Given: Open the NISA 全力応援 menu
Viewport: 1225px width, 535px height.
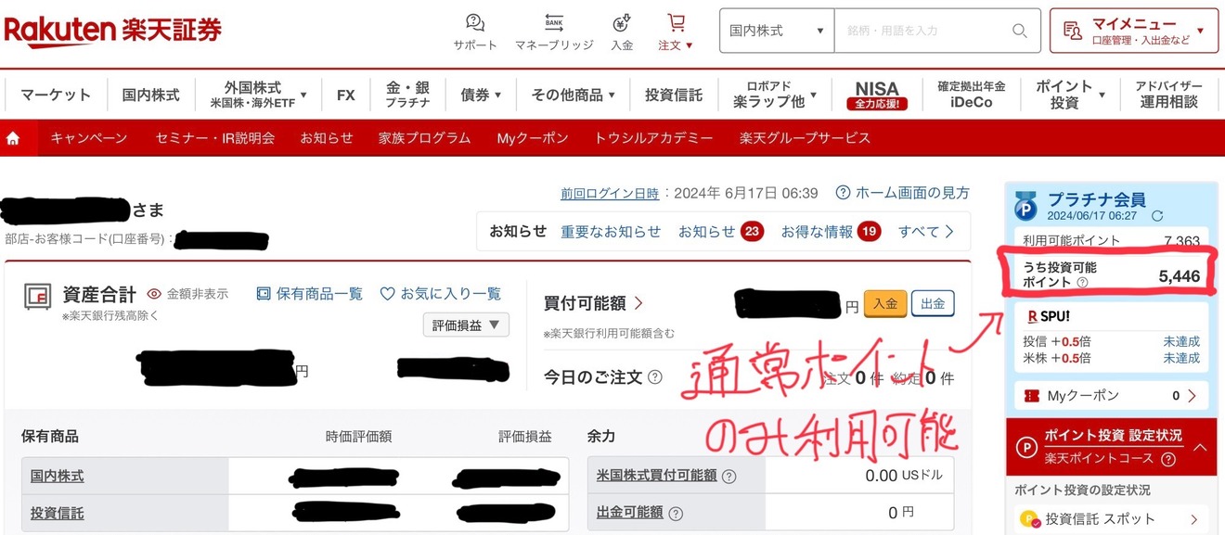Looking at the screenshot, I should tap(877, 95).
